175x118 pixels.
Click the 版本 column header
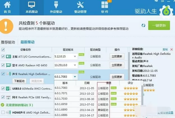(65, 83)
